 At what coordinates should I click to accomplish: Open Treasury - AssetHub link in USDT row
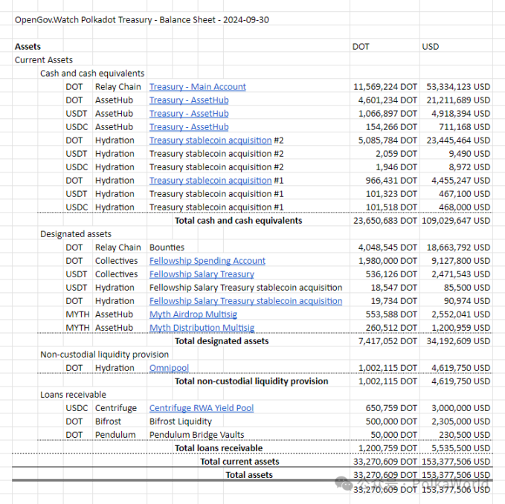click(189, 114)
